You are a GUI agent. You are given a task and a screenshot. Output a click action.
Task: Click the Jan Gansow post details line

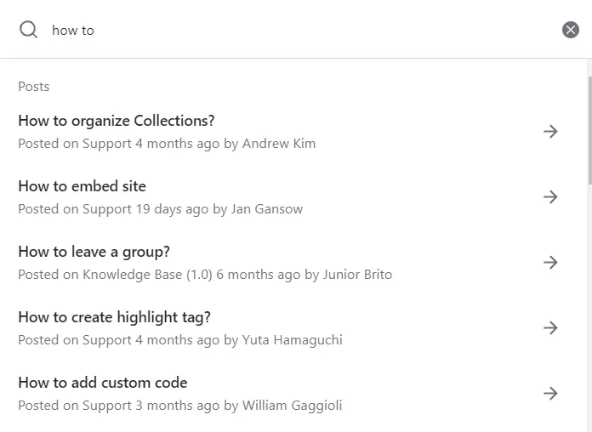pyautogui.click(x=160, y=209)
